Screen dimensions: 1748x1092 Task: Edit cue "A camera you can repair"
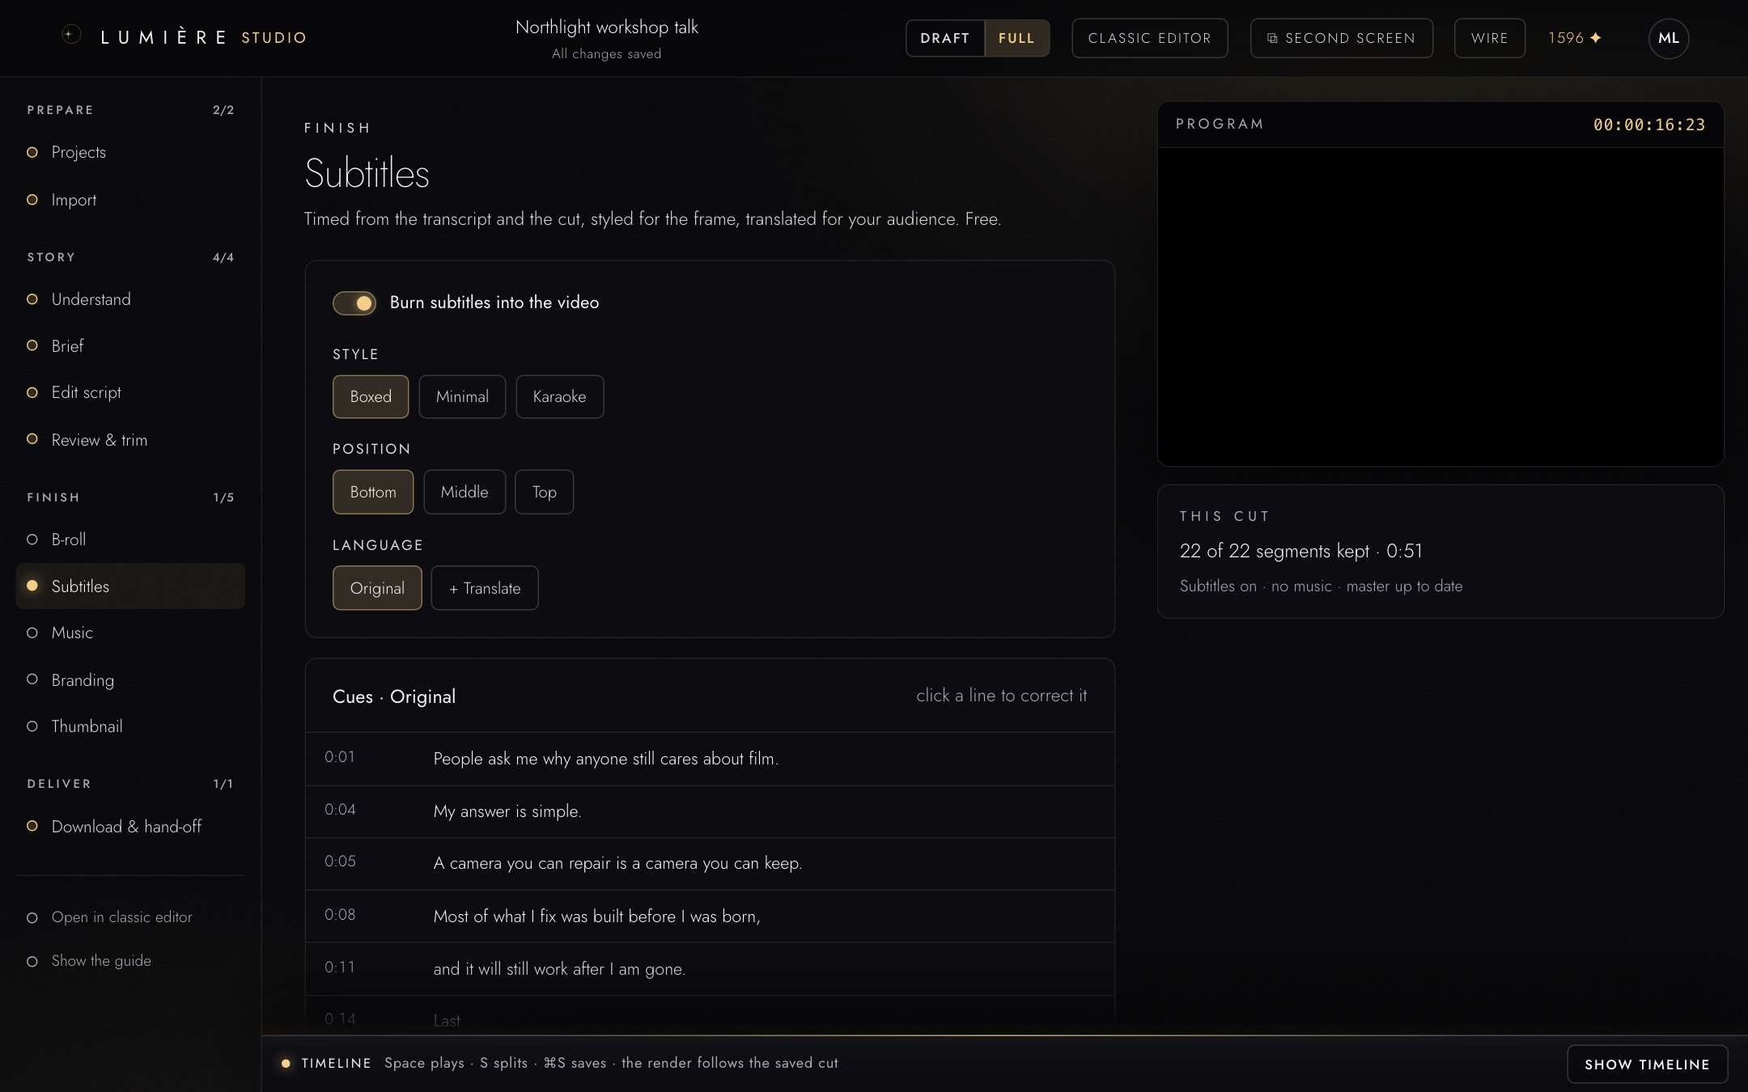pos(710,863)
